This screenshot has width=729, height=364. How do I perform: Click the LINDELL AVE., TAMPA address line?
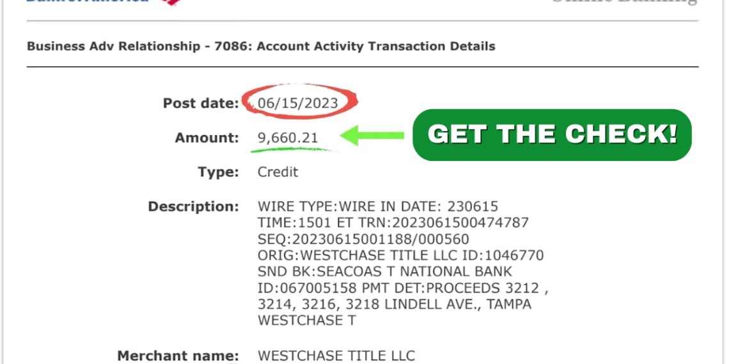394,305
